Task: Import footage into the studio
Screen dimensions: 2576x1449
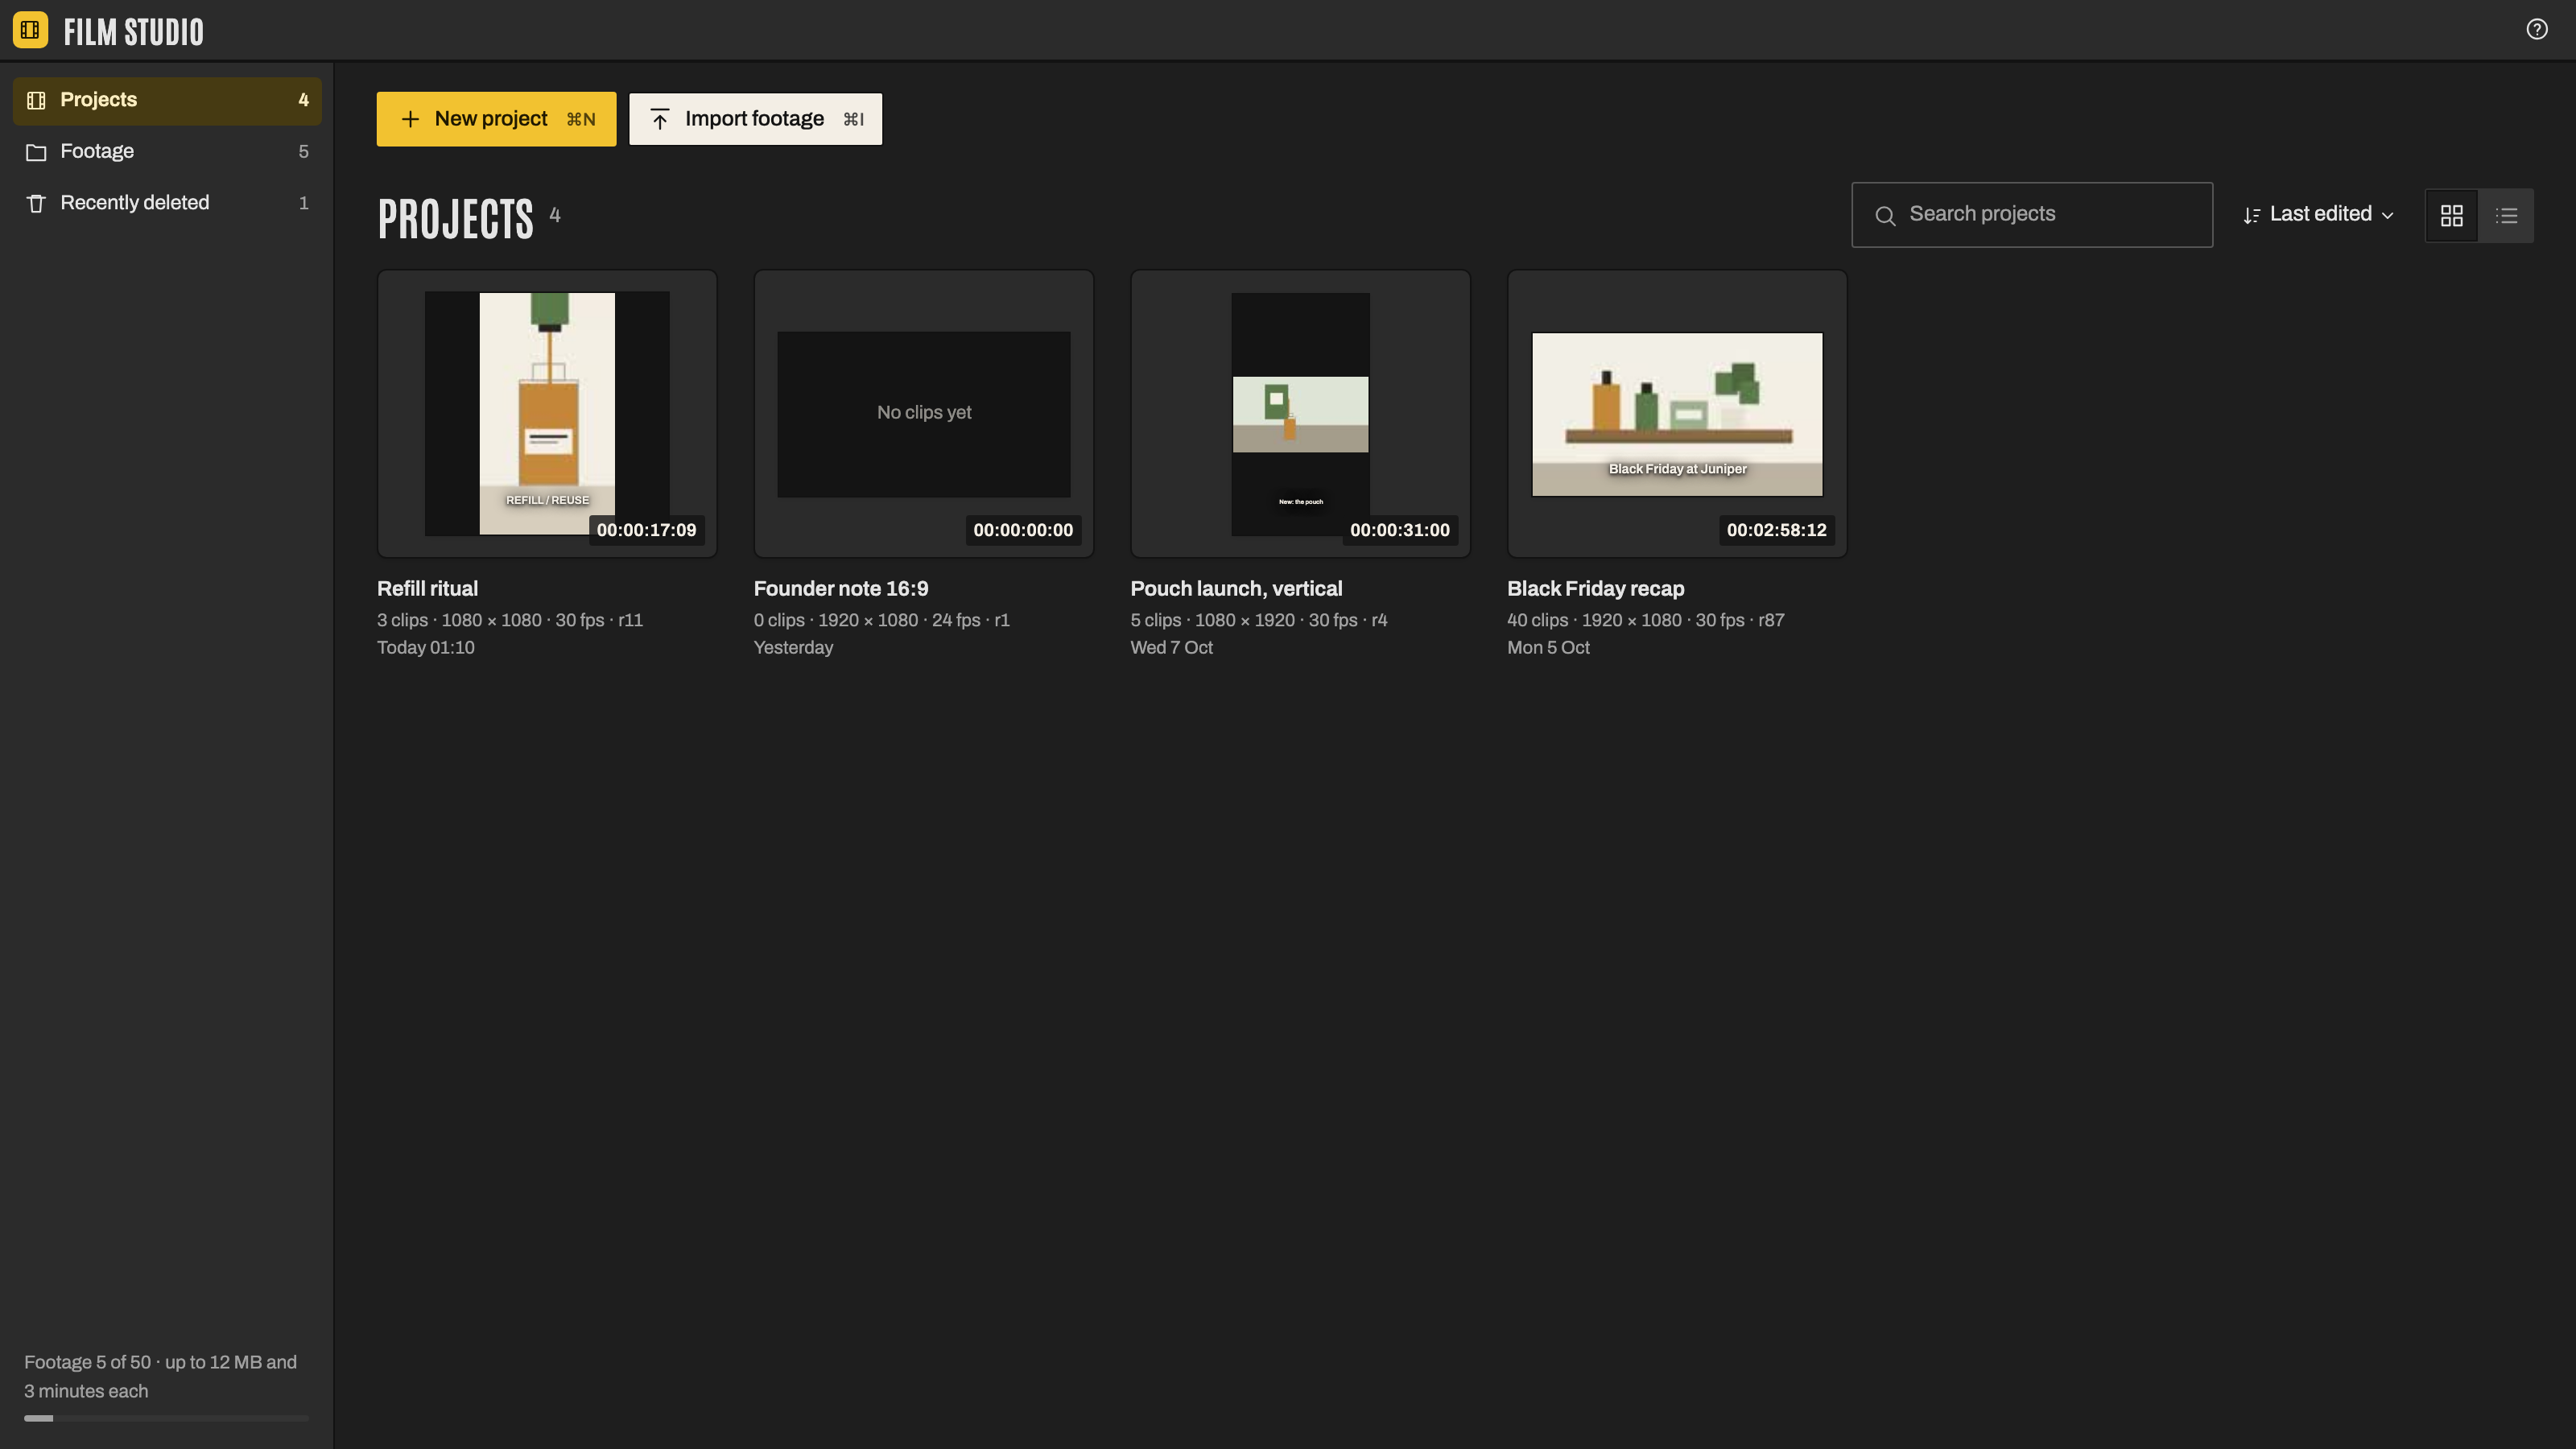Action: click(x=755, y=119)
